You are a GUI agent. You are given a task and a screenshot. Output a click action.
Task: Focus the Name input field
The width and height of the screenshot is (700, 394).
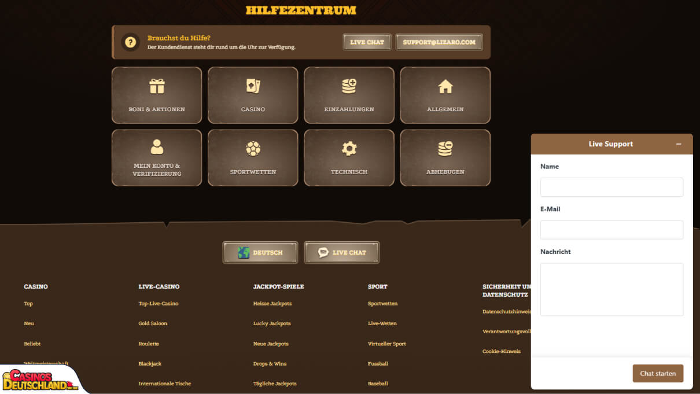coord(612,187)
